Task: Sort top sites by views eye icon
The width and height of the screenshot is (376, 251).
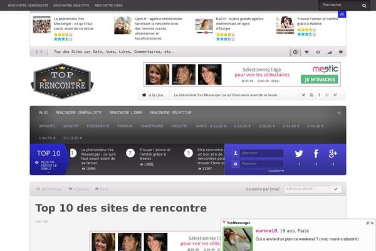Action: (x=318, y=52)
